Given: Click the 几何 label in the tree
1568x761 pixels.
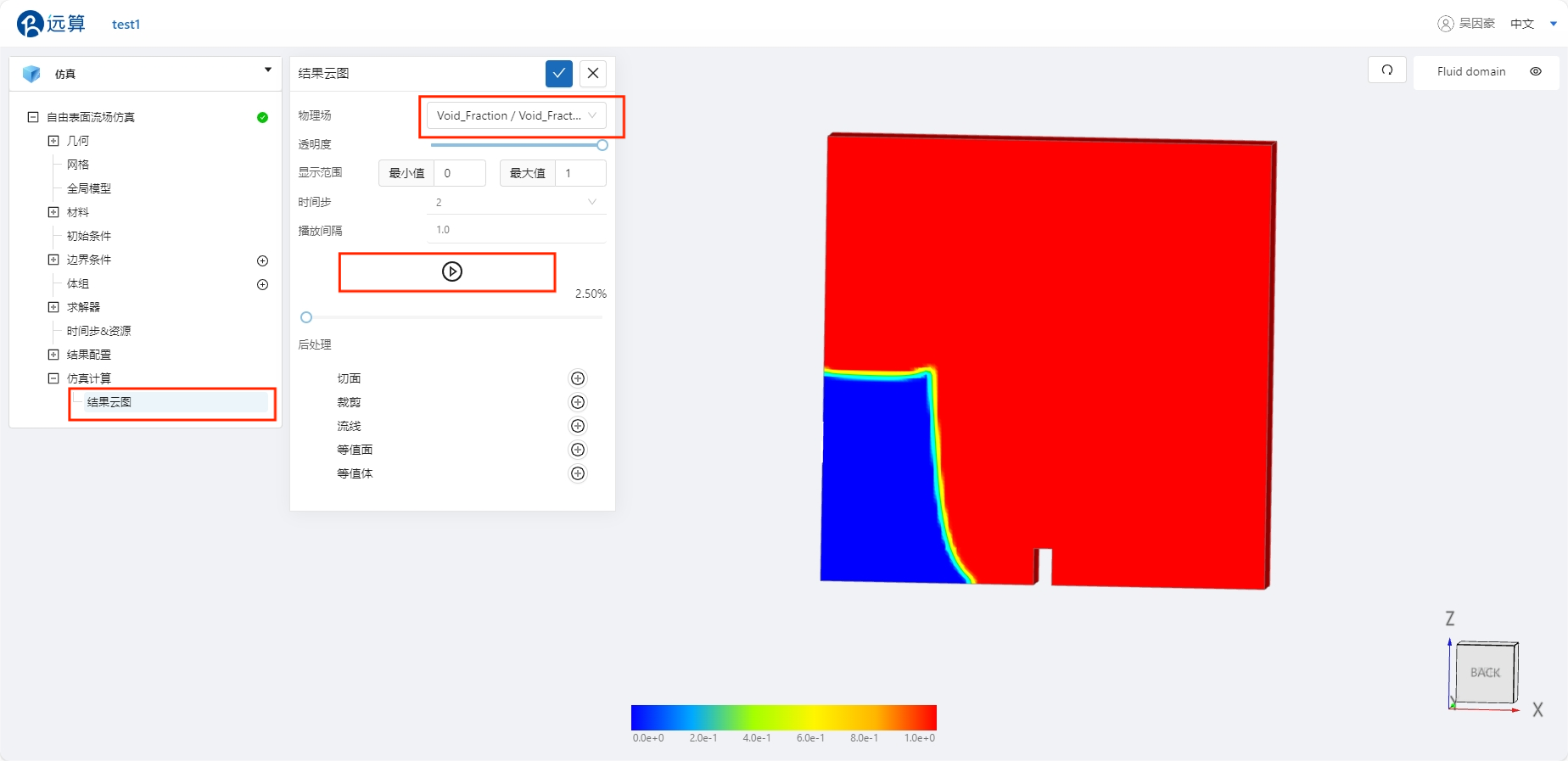Looking at the screenshot, I should [x=78, y=141].
